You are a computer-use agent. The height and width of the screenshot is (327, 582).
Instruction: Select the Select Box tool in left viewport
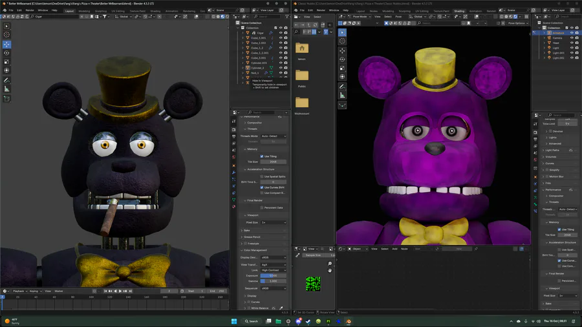click(x=6, y=26)
